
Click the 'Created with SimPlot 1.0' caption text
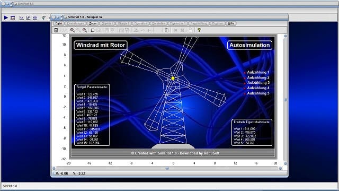click(x=175, y=153)
